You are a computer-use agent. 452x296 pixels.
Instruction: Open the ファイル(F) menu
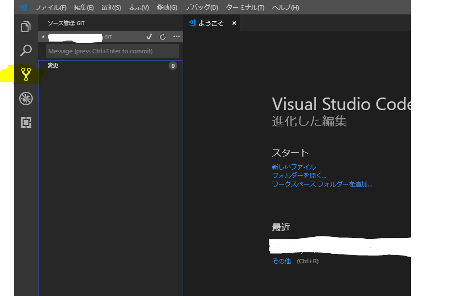click(51, 8)
